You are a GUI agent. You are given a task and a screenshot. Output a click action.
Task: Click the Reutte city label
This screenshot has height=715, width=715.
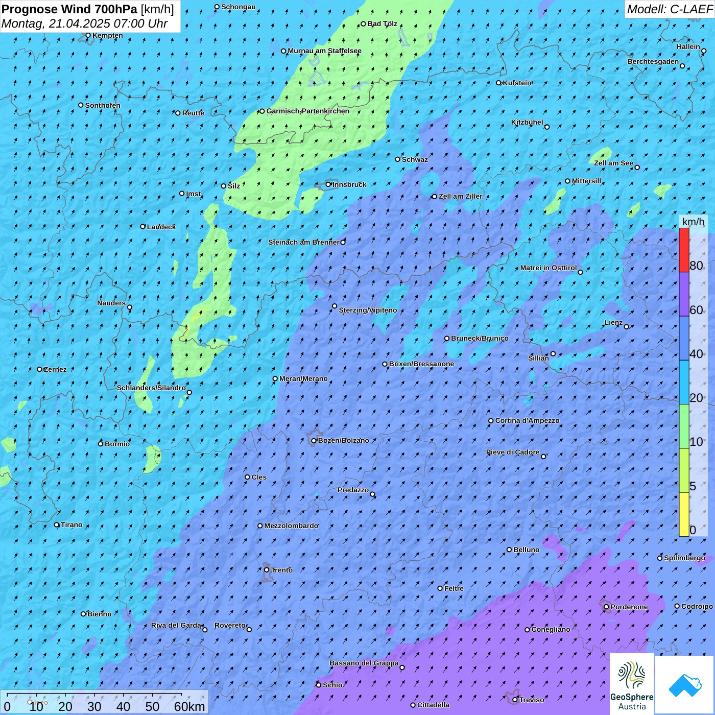(x=193, y=113)
